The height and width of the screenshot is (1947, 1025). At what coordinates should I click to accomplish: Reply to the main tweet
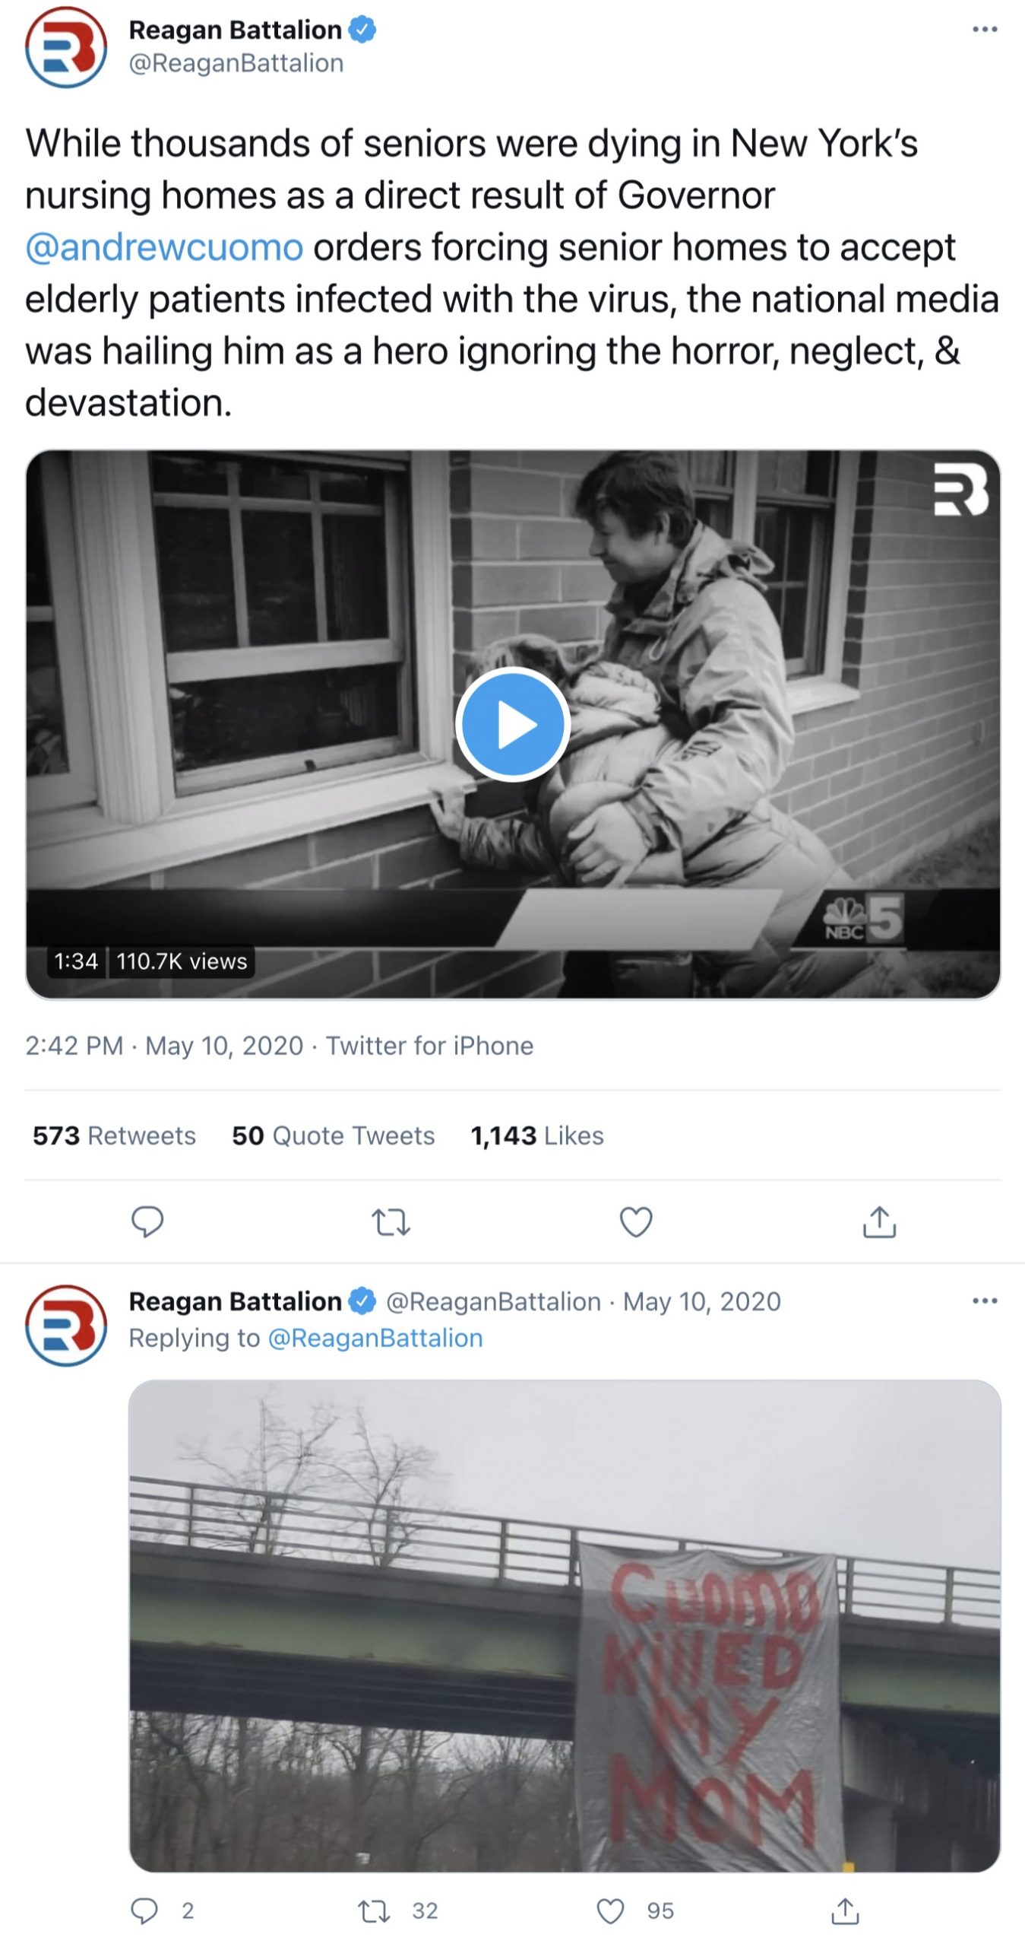click(147, 1221)
